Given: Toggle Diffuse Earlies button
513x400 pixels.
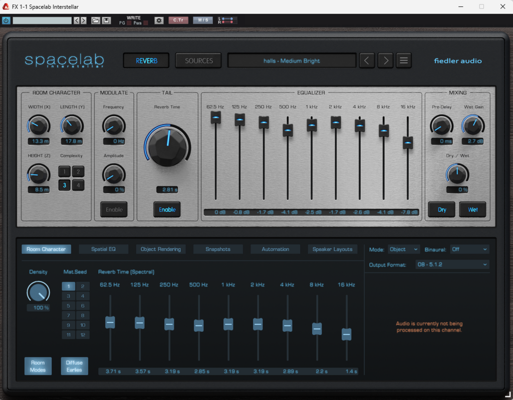Looking at the screenshot, I should pyautogui.click(x=74, y=366).
